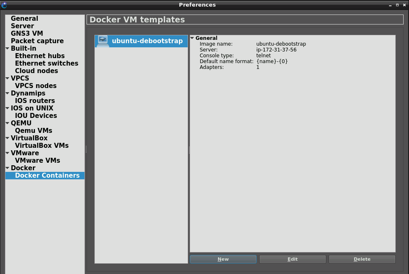Open Server preferences page
The width and height of the screenshot is (409, 274).
click(x=22, y=26)
